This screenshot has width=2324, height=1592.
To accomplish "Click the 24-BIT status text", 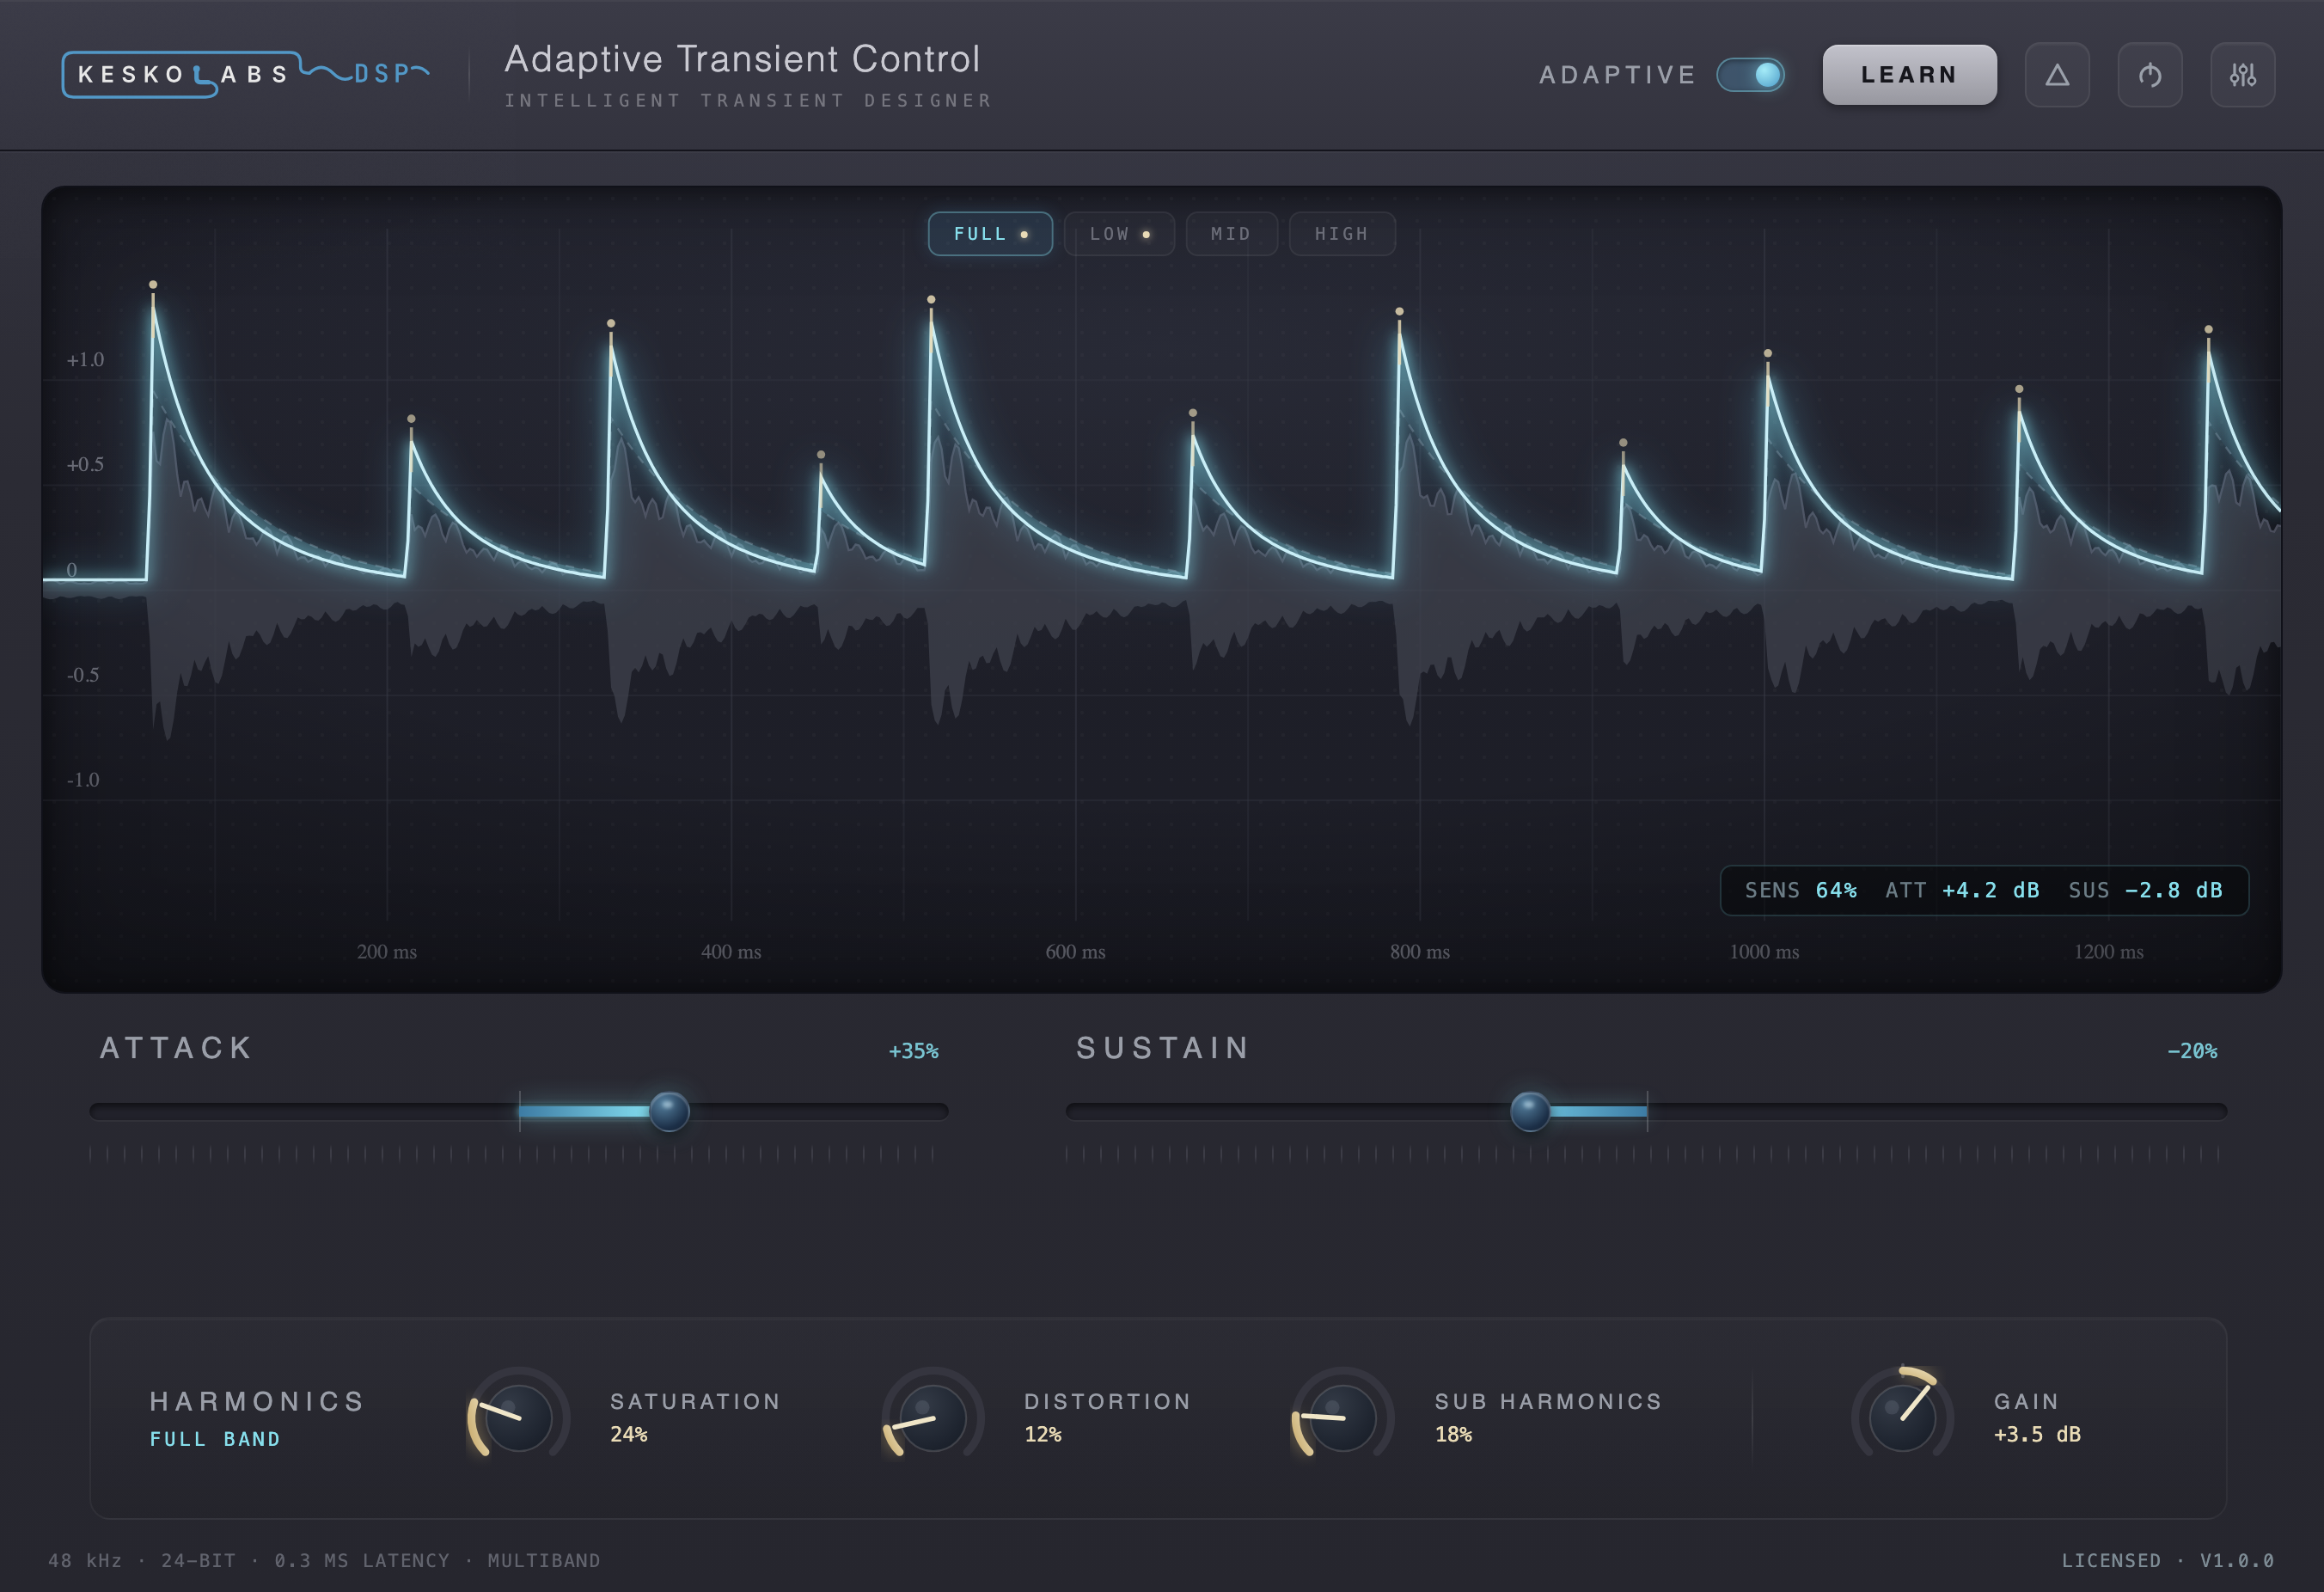I will (199, 1561).
